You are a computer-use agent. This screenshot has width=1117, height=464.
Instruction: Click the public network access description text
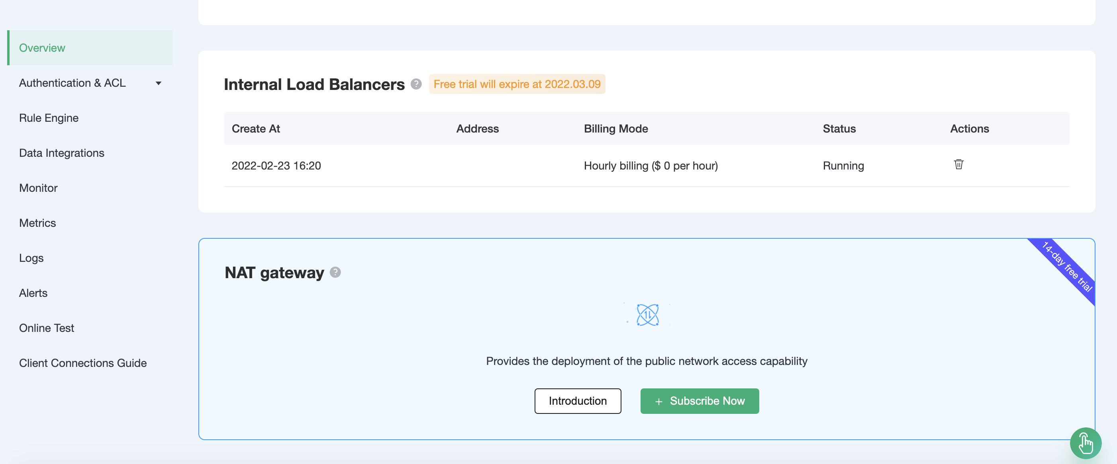coord(647,361)
